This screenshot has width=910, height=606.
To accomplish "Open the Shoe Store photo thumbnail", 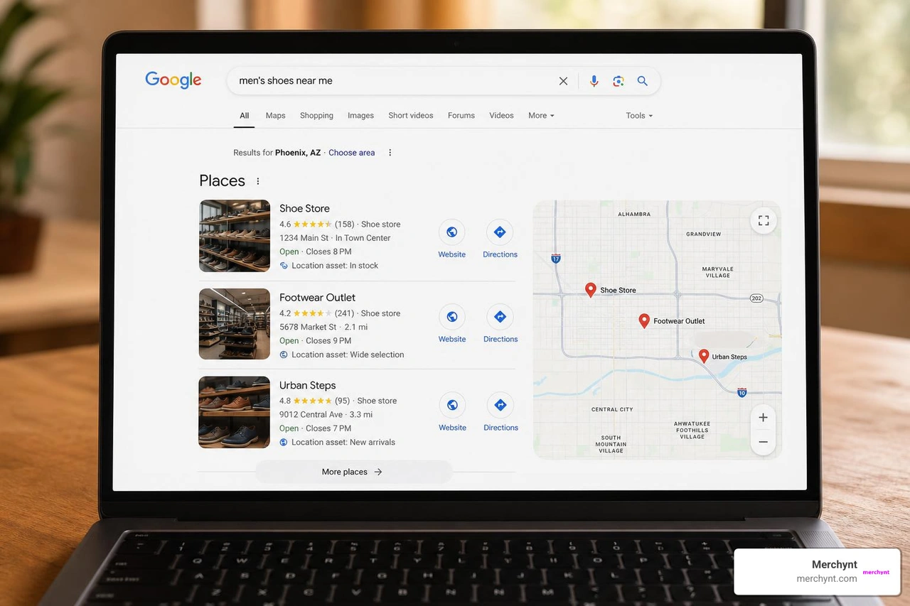I will [235, 236].
